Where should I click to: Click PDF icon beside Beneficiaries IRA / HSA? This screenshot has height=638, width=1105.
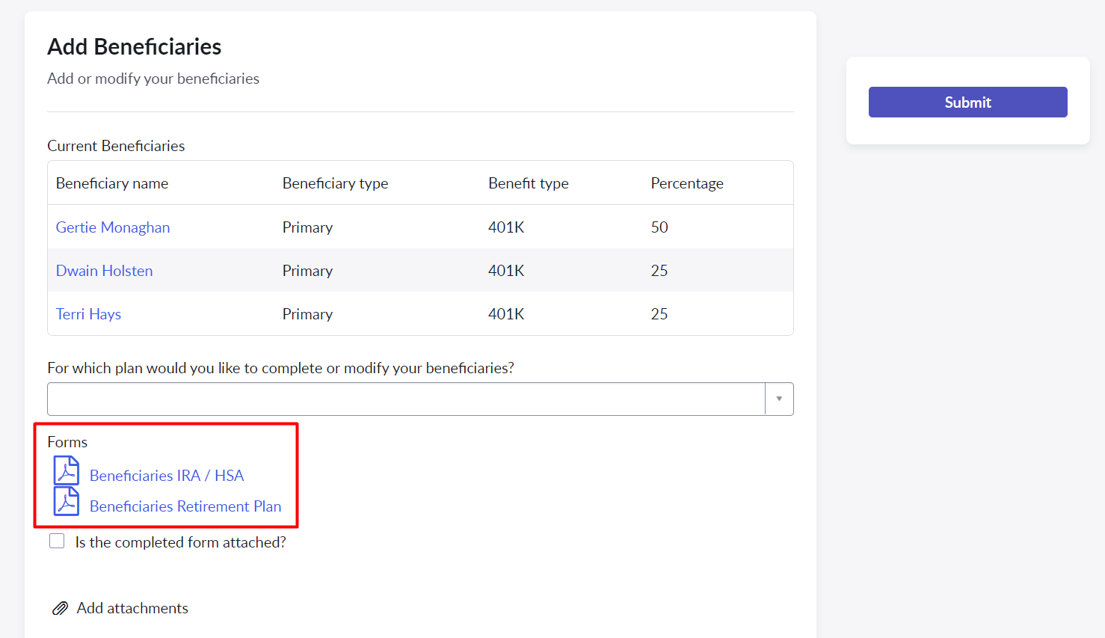coord(67,471)
